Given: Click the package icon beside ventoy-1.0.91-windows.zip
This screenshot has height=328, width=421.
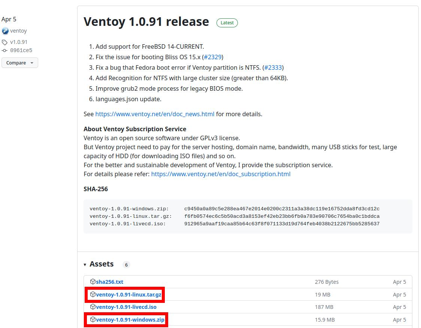Looking at the screenshot, I should coord(93,320).
